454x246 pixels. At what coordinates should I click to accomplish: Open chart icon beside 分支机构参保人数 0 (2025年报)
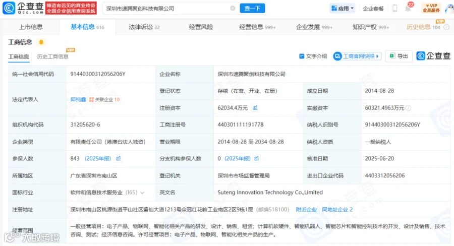pos(257,159)
